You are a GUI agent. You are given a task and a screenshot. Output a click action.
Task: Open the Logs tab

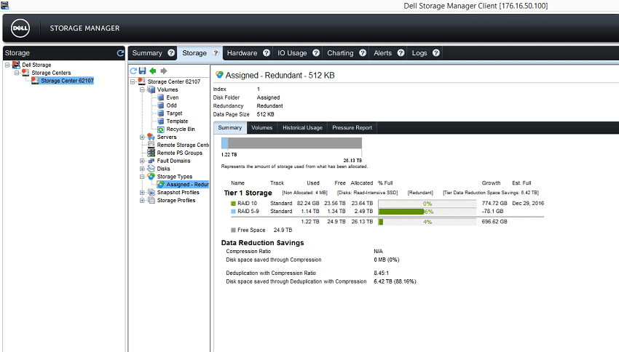[419, 53]
